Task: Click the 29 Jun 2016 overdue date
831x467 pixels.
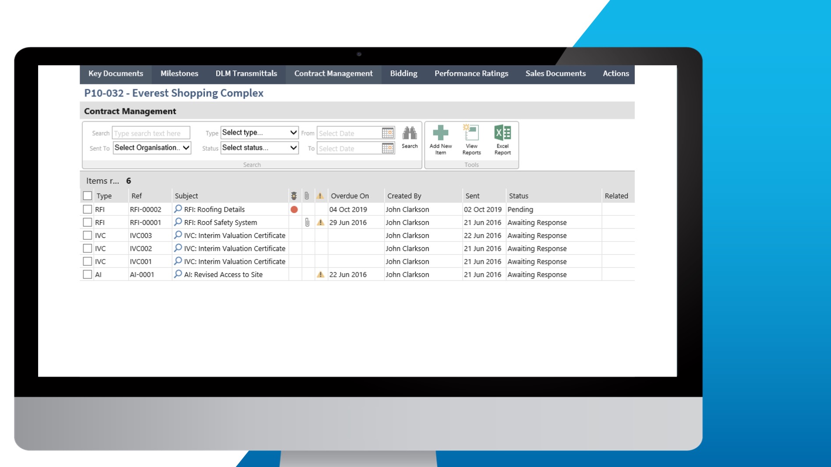Action: coord(348,222)
